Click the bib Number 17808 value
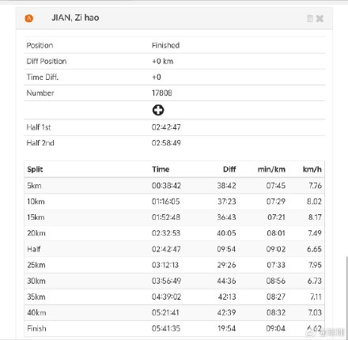Screen dimensions: 348x340 click(162, 93)
